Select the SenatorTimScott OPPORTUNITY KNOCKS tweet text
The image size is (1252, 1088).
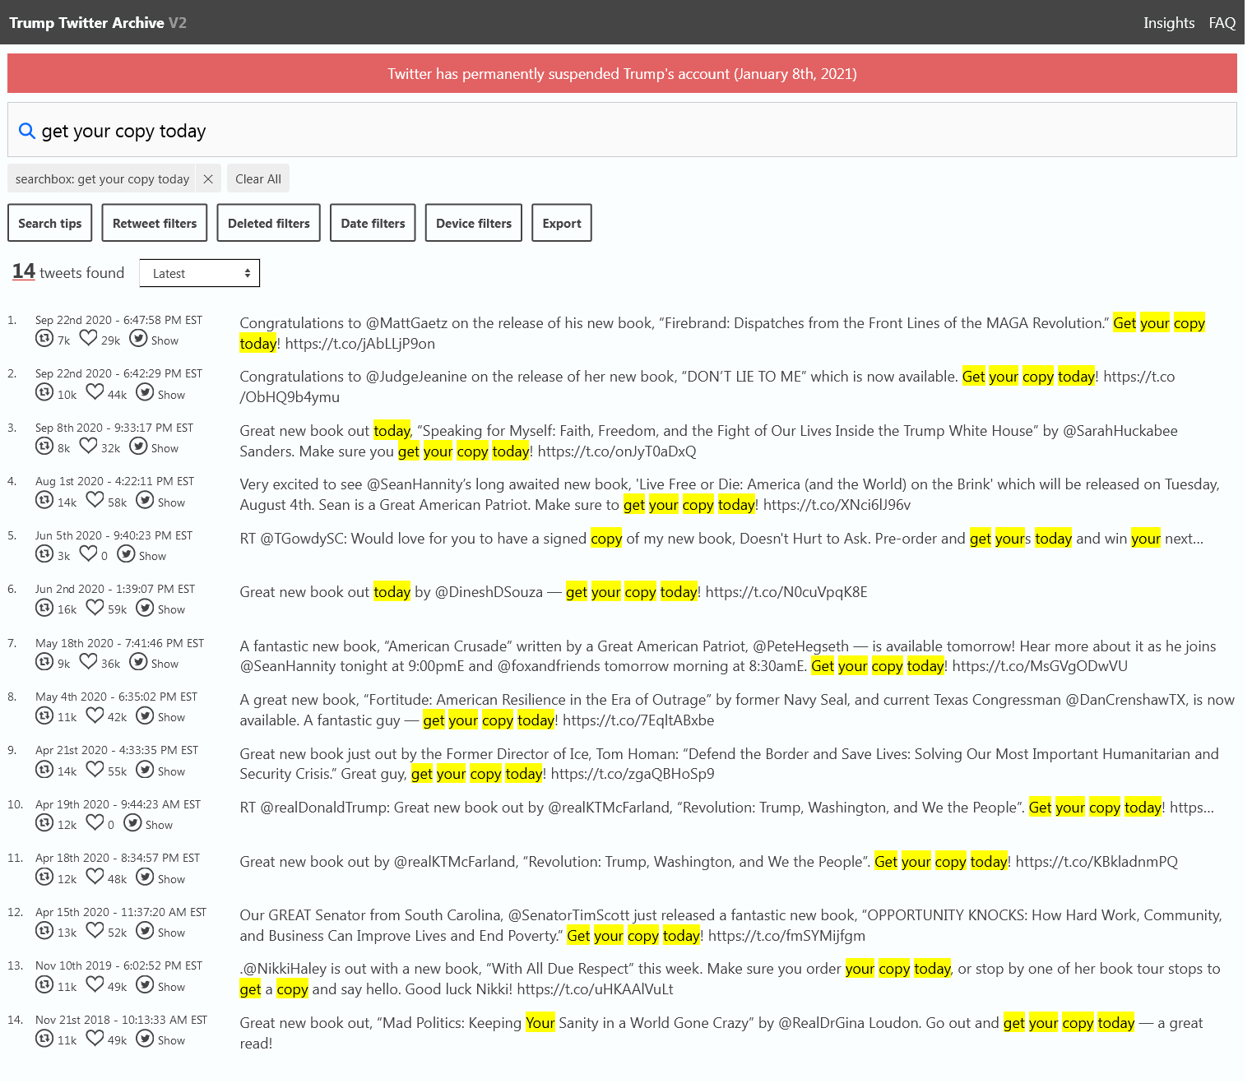point(730,925)
